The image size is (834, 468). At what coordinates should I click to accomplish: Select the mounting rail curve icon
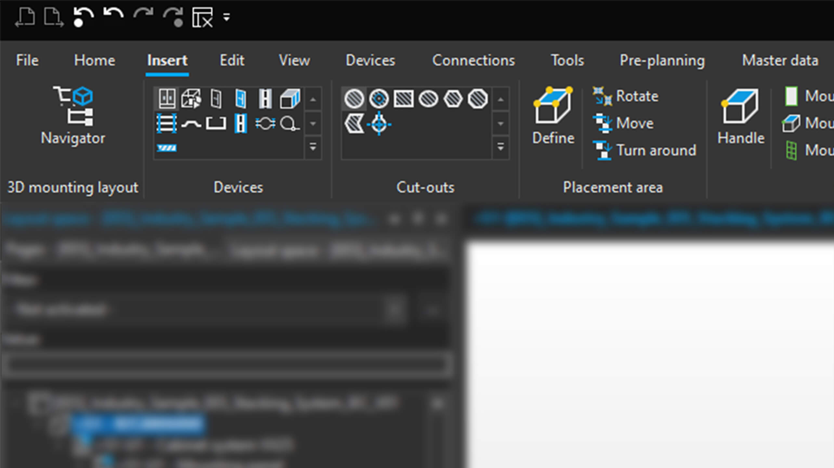coord(191,124)
